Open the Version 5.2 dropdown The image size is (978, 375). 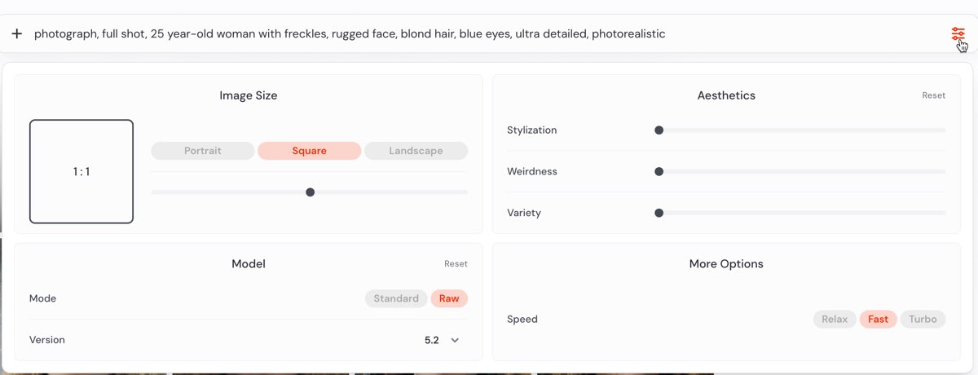tap(432, 340)
